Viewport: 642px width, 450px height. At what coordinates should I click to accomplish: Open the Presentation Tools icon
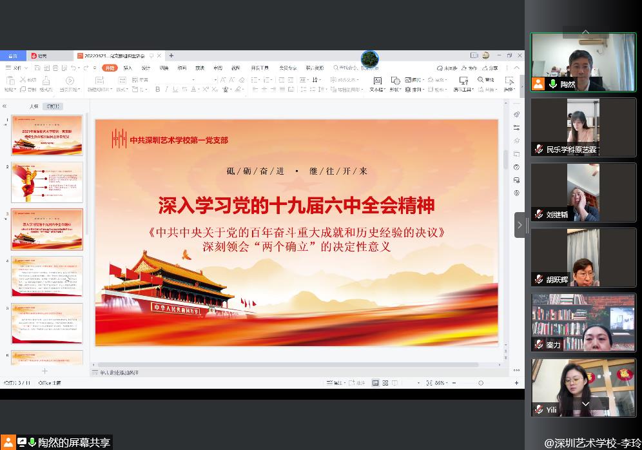[x=463, y=80]
